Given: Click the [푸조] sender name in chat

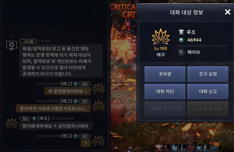Looking at the screenshot, I should [44, 118].
